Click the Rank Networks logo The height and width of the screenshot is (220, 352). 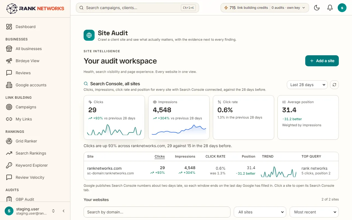tap(35, 9)
